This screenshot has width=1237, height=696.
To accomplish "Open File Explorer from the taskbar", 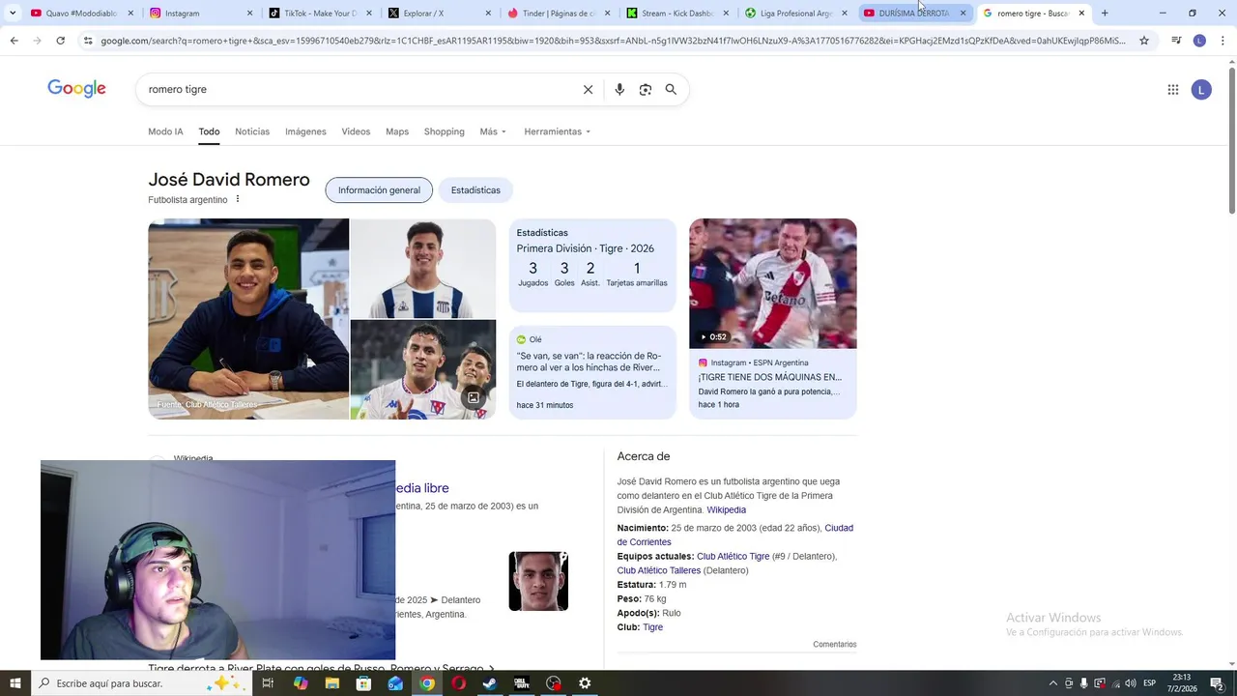I will click(x=332, y=683).
